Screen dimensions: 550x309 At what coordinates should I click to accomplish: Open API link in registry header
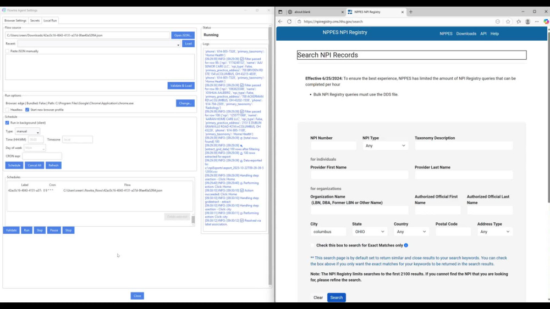tap(483, 33)
